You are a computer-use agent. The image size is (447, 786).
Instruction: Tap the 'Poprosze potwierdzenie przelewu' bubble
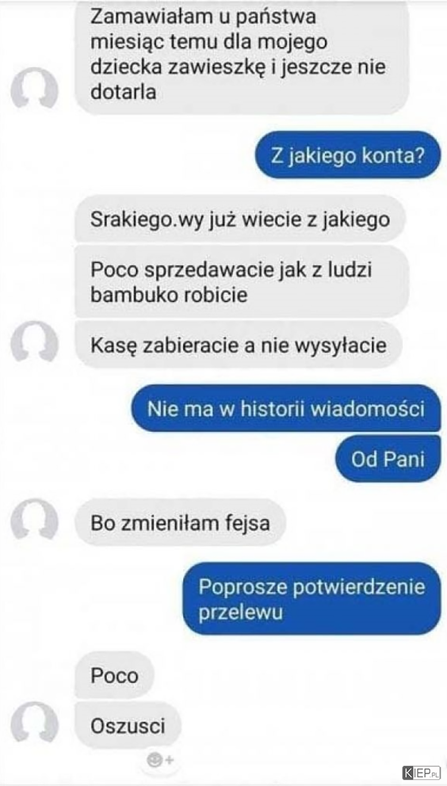coord(312,599)
